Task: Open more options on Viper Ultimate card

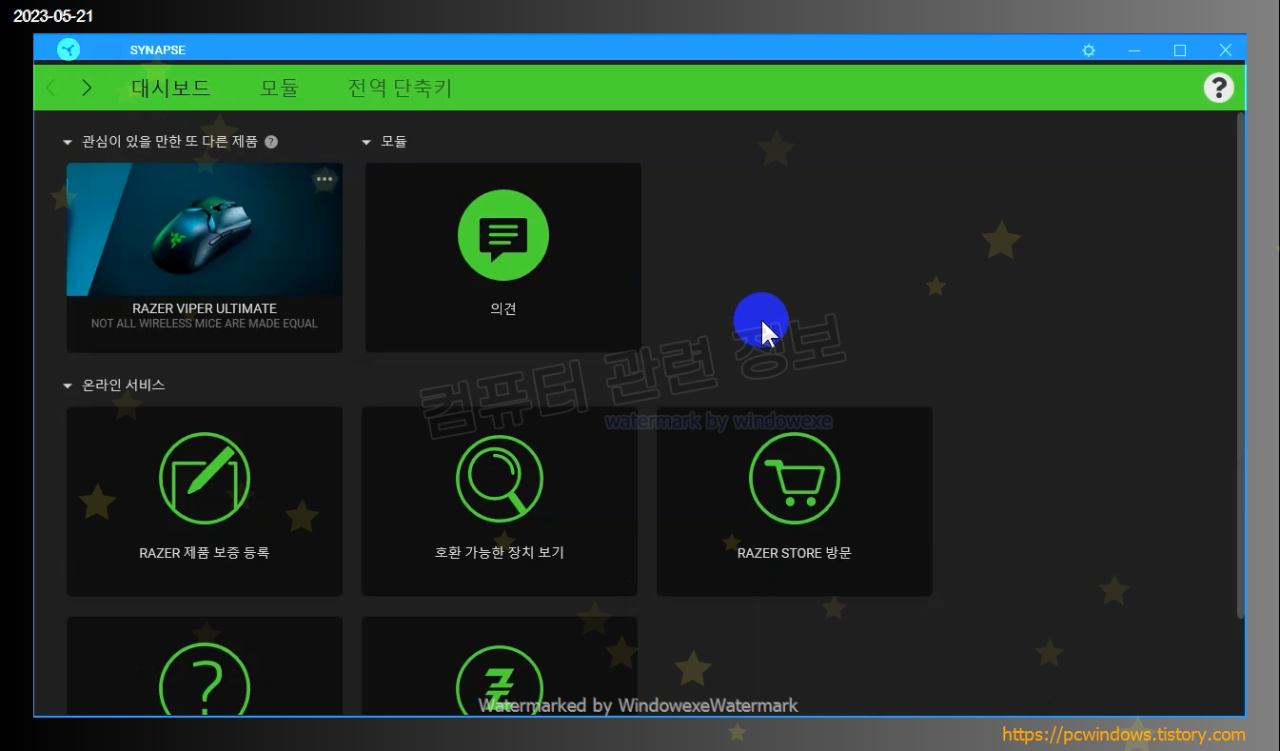Action: pos(325,179)
